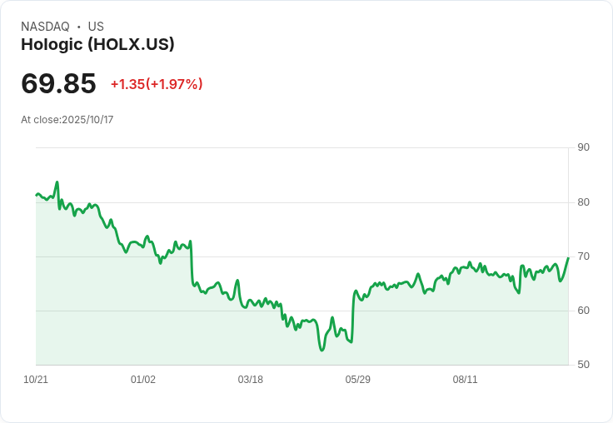Click the 90 value on price axis

pyautogui.click(x=584, y=147)
